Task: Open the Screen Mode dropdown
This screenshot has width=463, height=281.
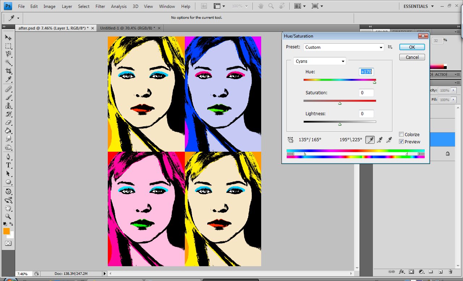Action: [317, 6]
